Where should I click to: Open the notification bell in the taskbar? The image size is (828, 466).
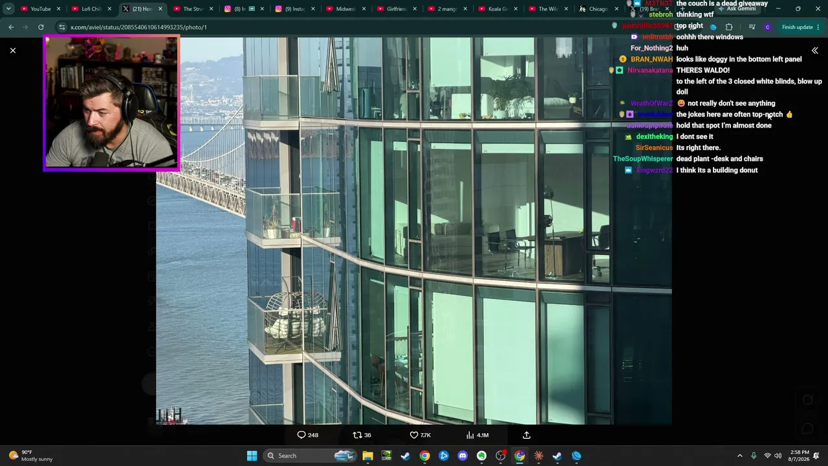click(817, 456)
